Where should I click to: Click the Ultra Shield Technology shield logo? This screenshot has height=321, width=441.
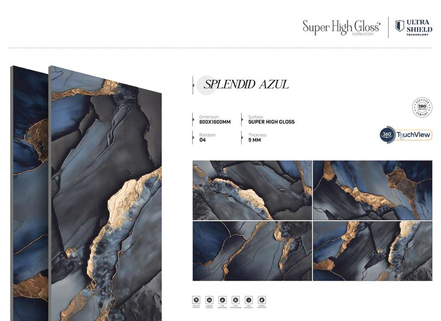(x=400, y=26)
